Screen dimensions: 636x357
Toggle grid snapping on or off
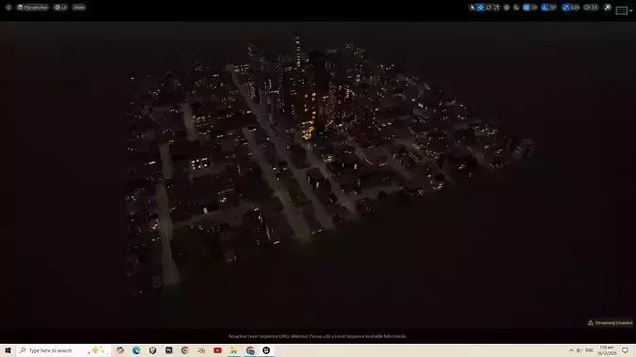(x=527, y=8)
